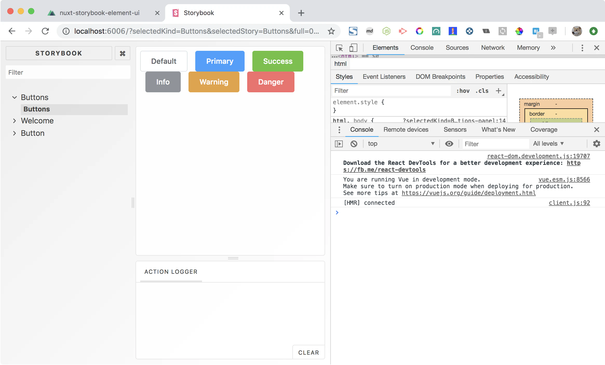Open the vue.esm.js:8566 source link
605x365 pixels.
[x=564, y=180]
